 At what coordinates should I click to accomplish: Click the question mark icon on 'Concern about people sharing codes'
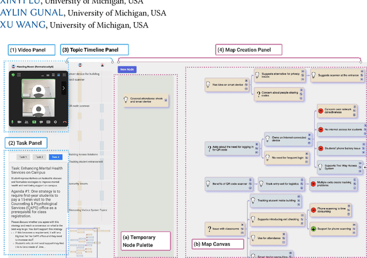point(257,94)
